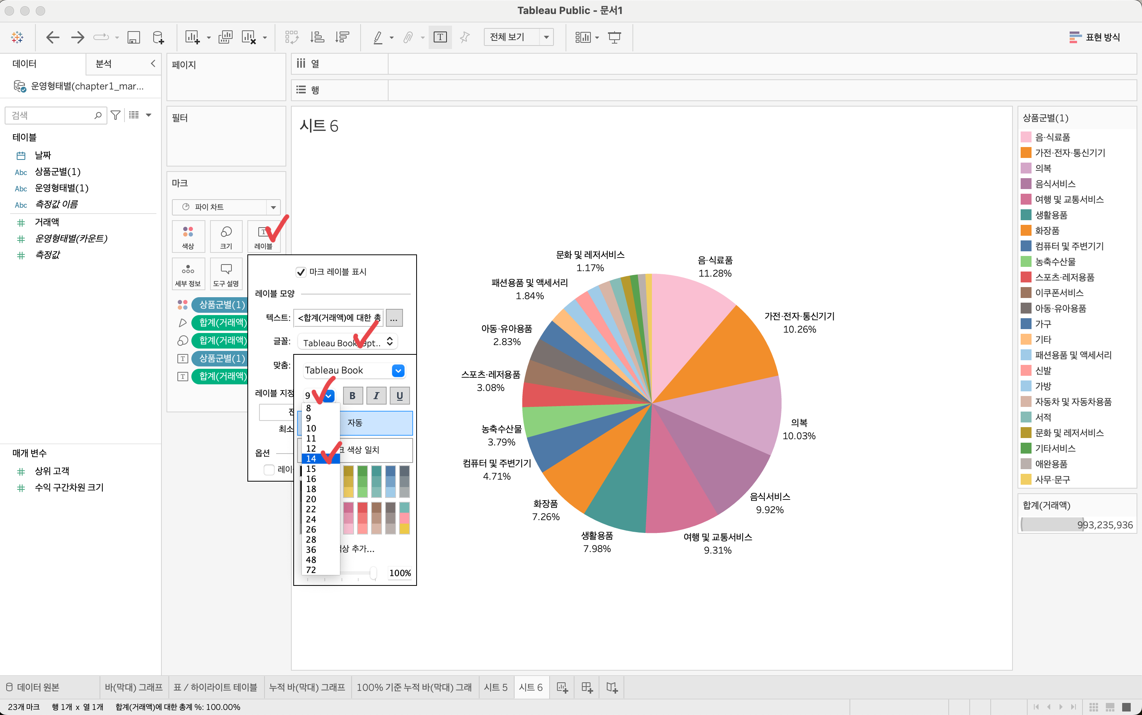1142x715 pixels.
Task: Click the presentation mode icon
Action: click(x=615, y=37)
